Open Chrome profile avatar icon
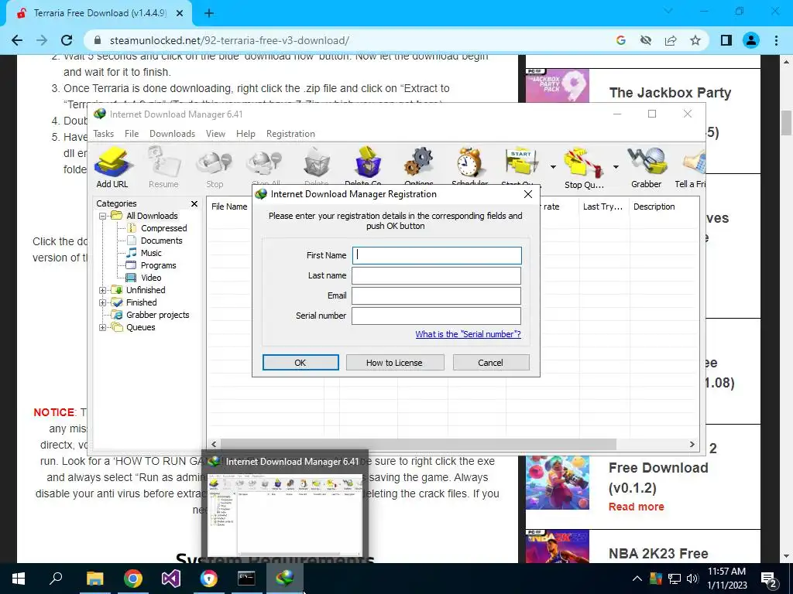Viewport: 793px width, 594px height. [751, 40]
